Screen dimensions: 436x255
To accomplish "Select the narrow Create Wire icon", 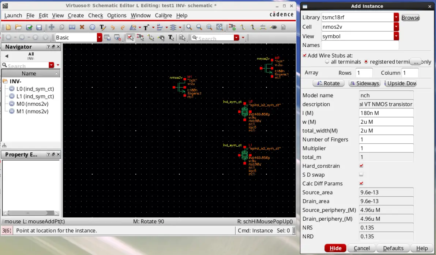I will click(x=243, y=27).
